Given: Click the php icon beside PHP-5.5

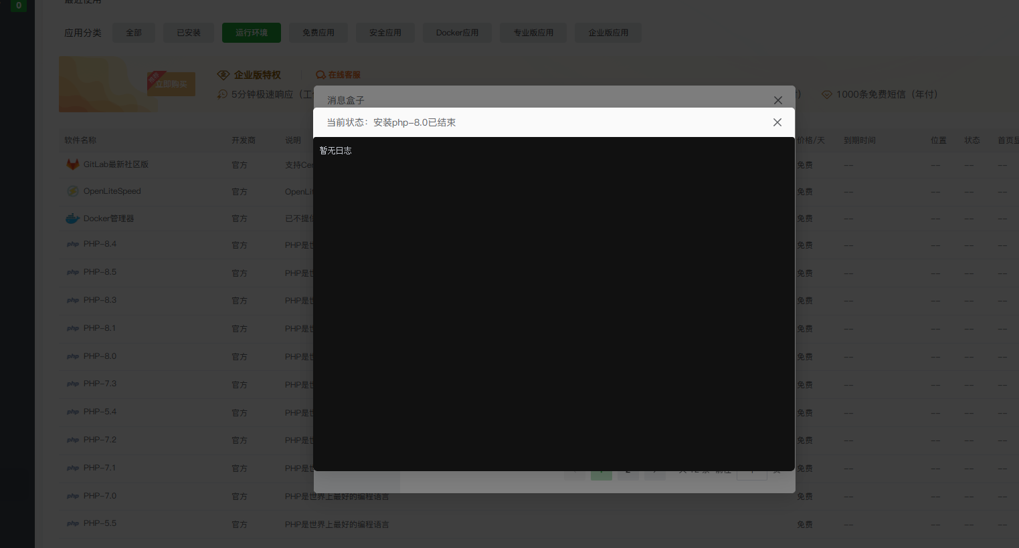Looking at the screenshot, I should (73, 523).
